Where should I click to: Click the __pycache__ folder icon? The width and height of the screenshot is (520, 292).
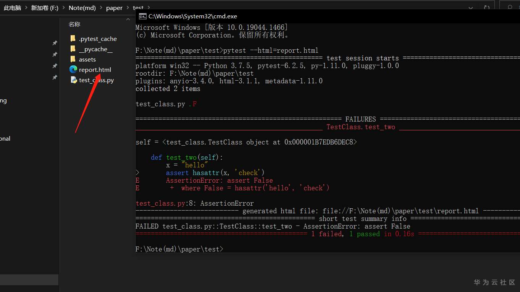[73, 49]
